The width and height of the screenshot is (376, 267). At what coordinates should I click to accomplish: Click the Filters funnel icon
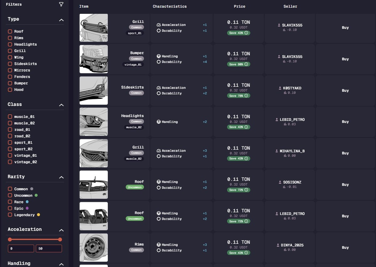point(61,4)
